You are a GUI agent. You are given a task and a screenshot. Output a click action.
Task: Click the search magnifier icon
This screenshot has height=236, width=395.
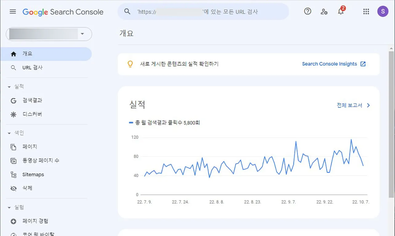coord(127,12)
